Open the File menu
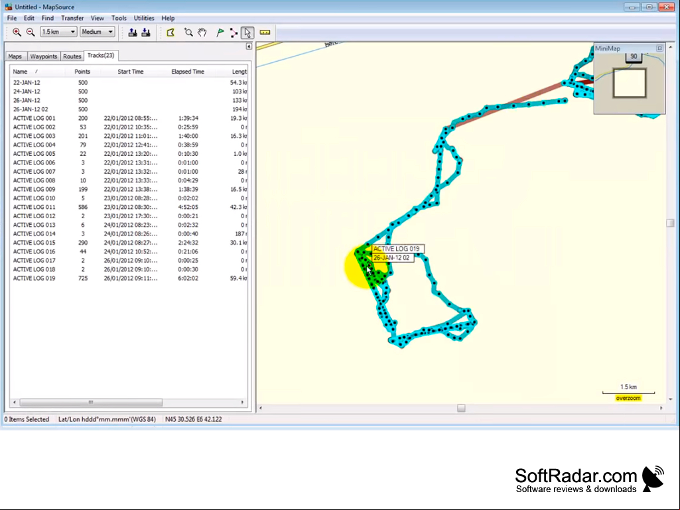Viewport: 680px width, 510px height. coord(12,18)
